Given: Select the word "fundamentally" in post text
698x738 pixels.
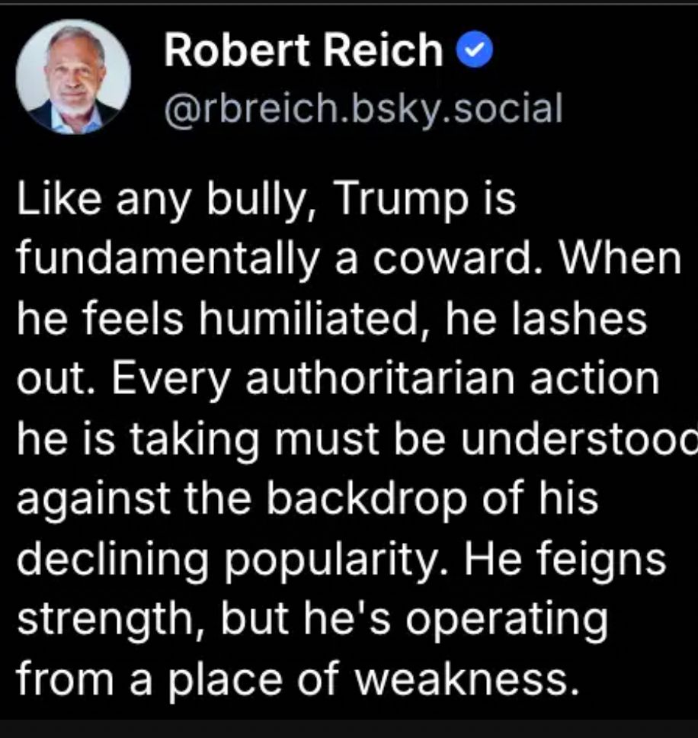Looking at the screenshot, I should pos(168,258).
